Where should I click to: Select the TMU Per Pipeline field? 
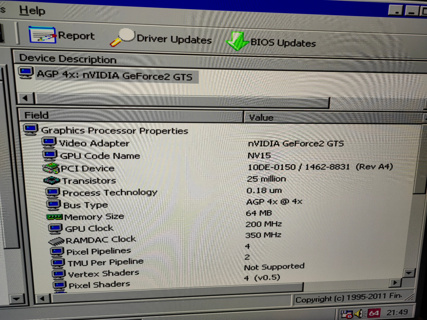click(105, 262)
